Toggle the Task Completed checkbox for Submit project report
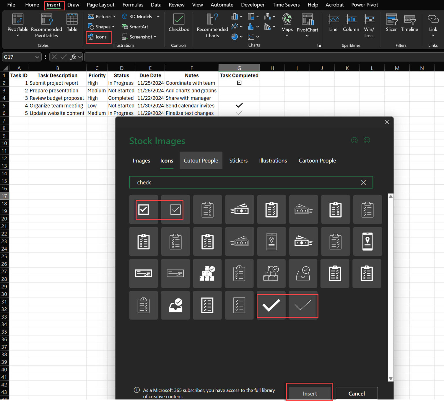 (x=239, y=83)
